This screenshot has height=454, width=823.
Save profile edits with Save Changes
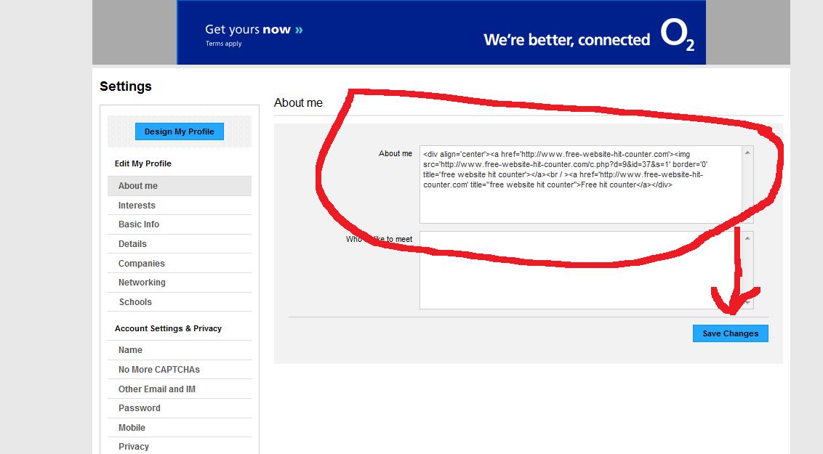[730, 333]
